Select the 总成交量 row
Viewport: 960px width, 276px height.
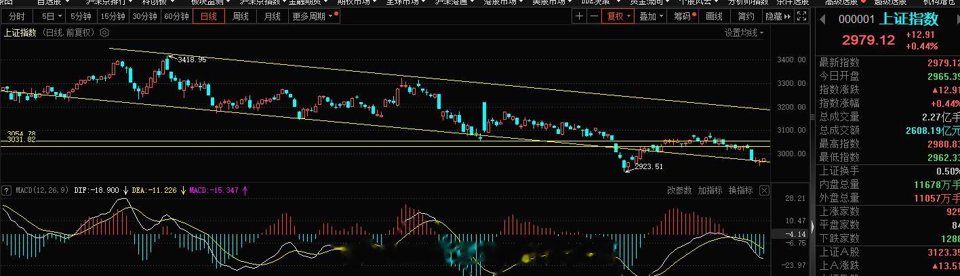pos(889,117)
